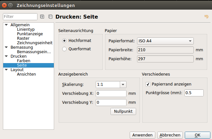
Task: Confirm with the OK button
Action: point(197,135)
